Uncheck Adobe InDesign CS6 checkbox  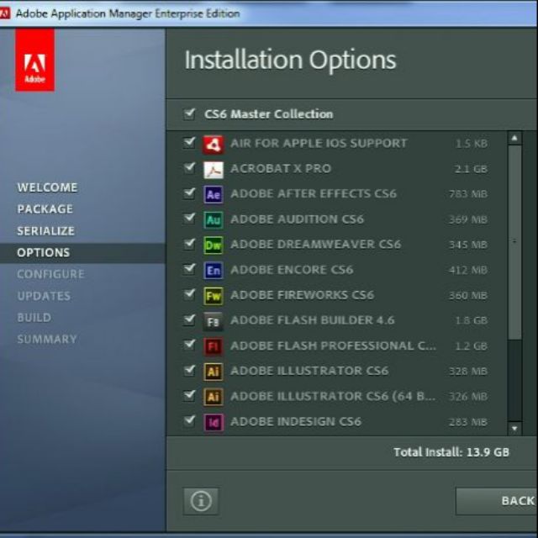(189, 420)
